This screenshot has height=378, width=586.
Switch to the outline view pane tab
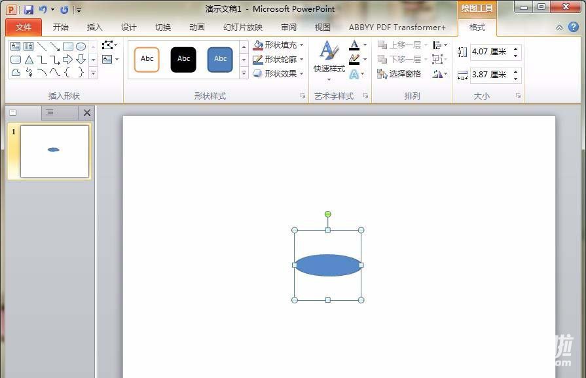click(50, 113)
